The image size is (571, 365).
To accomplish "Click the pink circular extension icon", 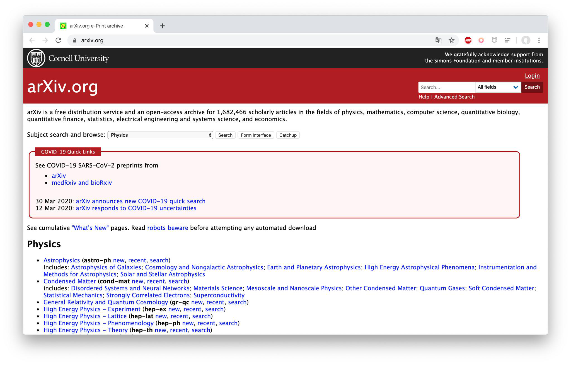I will tap(481, 40).
